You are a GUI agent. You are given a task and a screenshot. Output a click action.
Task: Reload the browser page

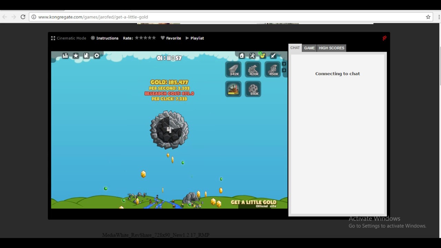23,17
